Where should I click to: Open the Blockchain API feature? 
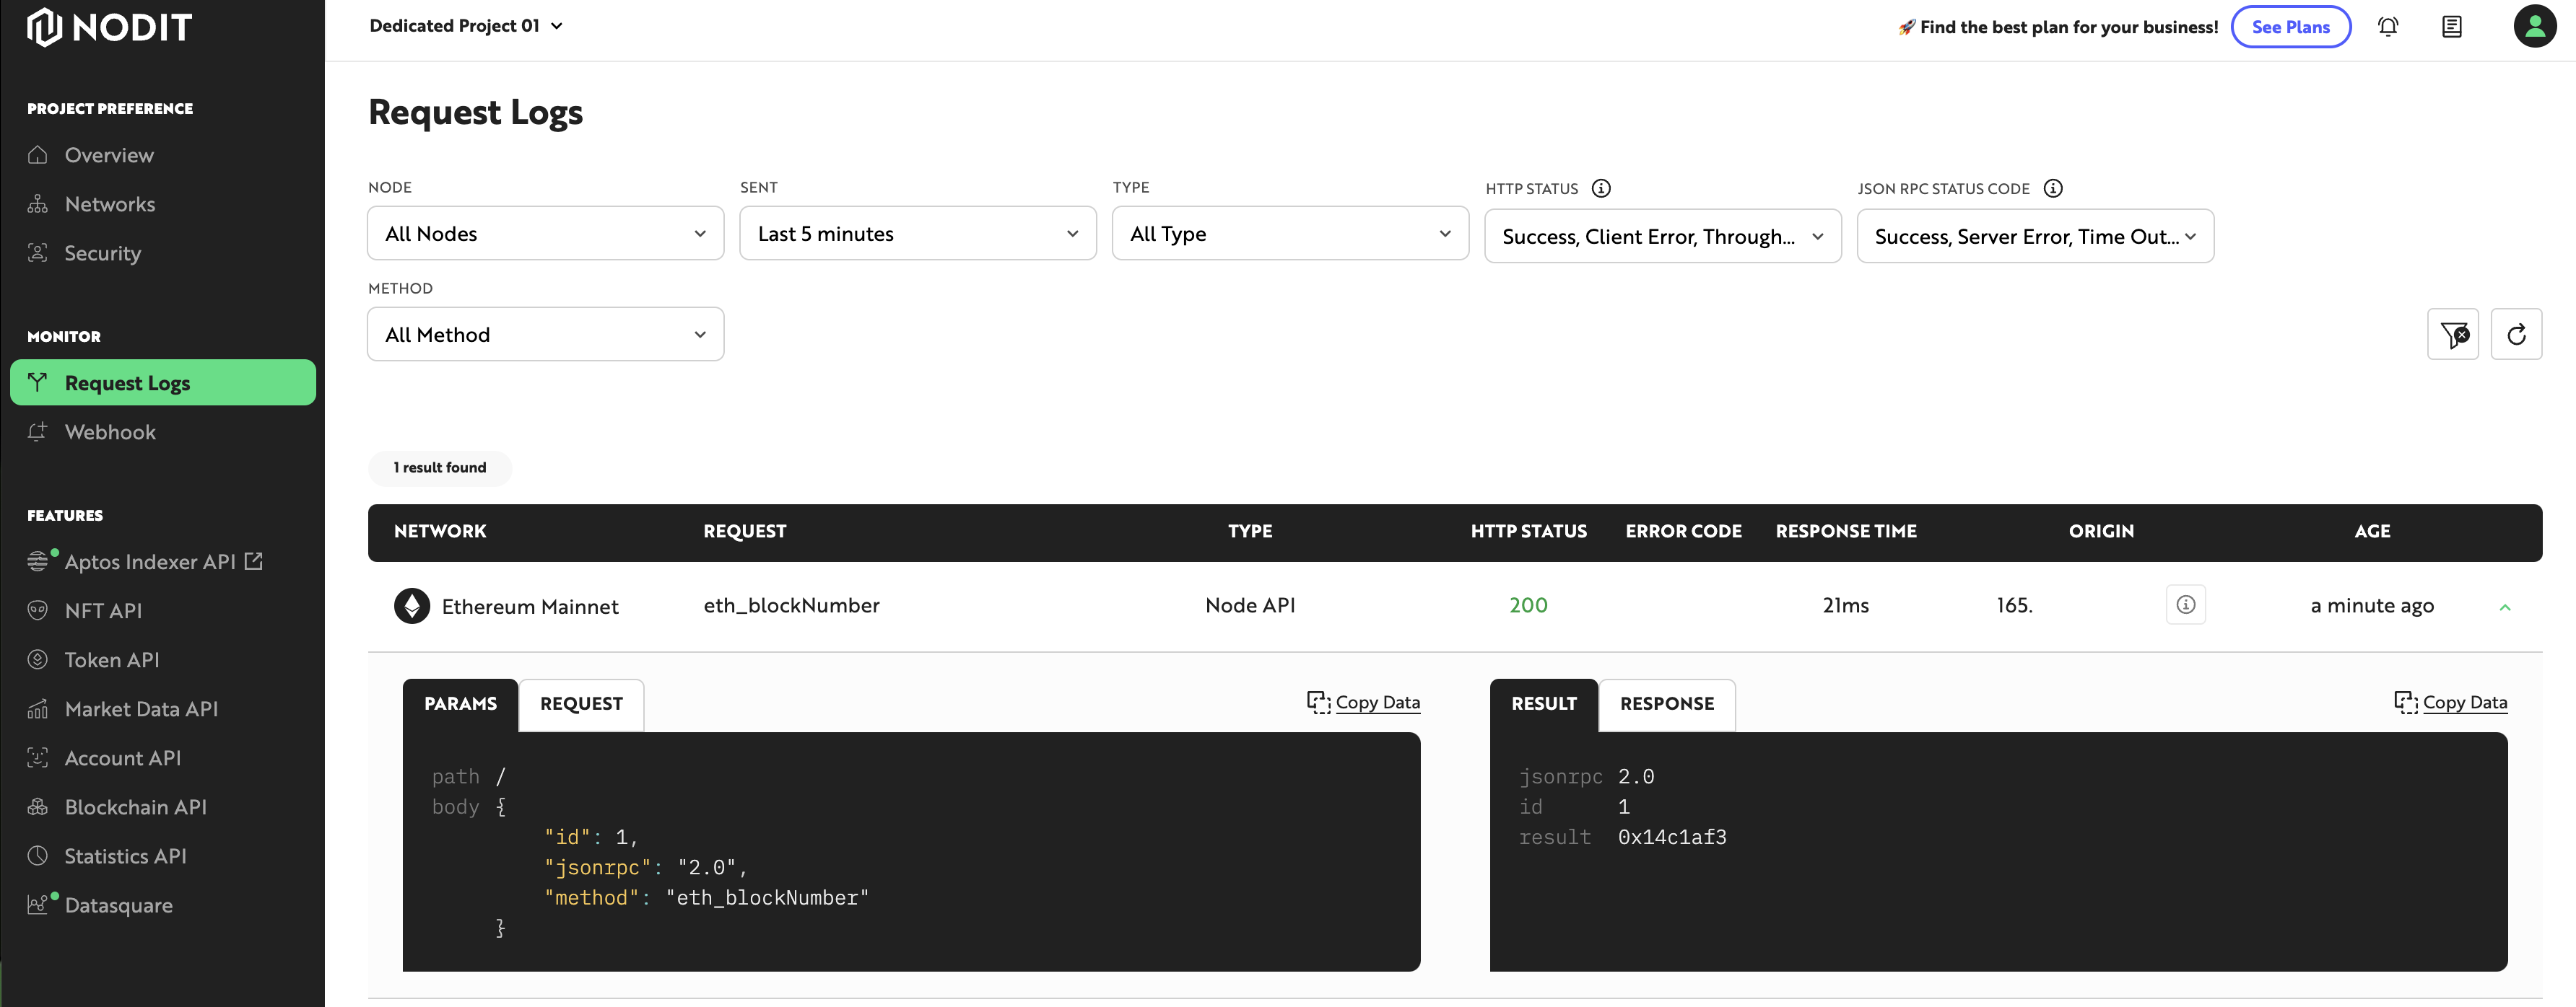135,806
